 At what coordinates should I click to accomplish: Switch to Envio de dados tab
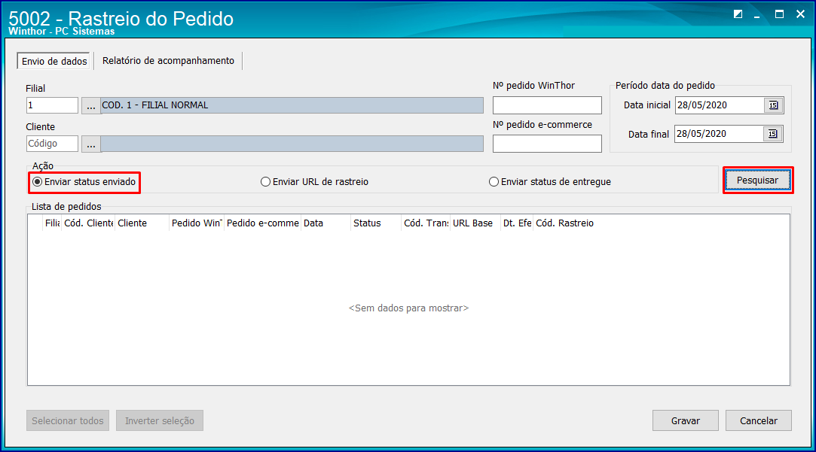coord(54,62)
